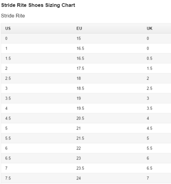Screen dimensions: 171x184
Task: Click the EU column header
Action: (79, 29)
